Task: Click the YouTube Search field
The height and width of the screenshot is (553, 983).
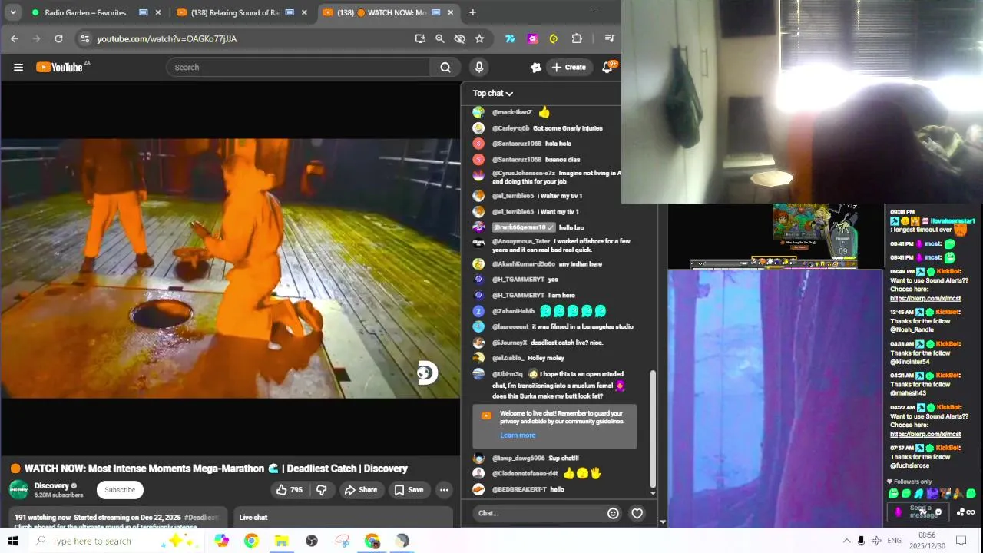Action: pos(298,68)
